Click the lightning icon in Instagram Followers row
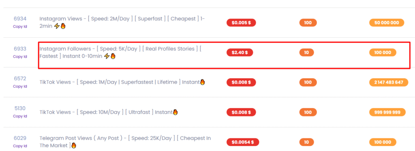415x151 pixels. click(x=107, y=56)
